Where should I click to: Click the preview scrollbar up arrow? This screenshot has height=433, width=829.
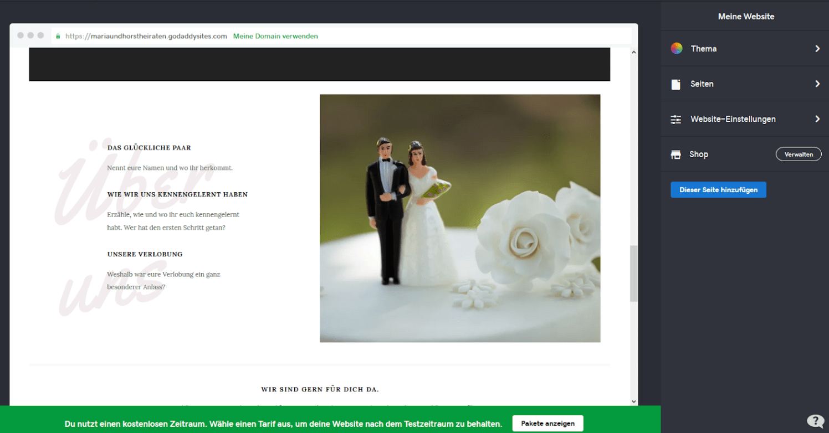pos(634,52)
